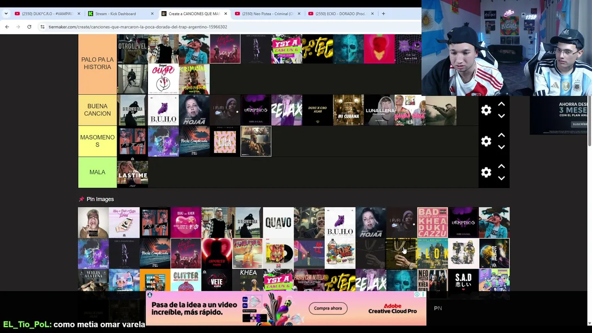This screenshot has width=592, height=333.
Task: Close the ECKO - DORADO tab
Action: click(x=372, y=13)
